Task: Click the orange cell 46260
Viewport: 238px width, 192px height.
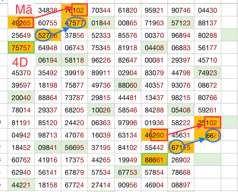Action: 154,135
